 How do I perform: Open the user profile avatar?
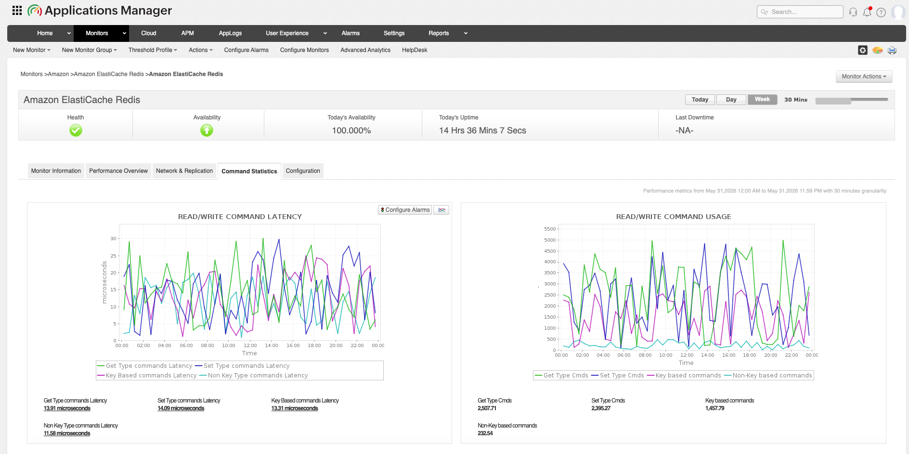coord(898,12)
